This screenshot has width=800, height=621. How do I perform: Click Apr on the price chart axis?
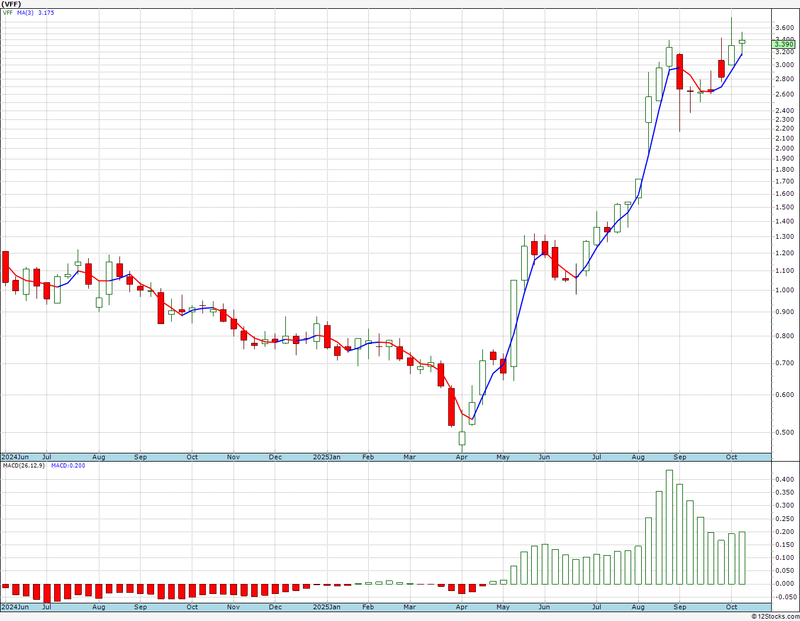(x=462, y=457)
